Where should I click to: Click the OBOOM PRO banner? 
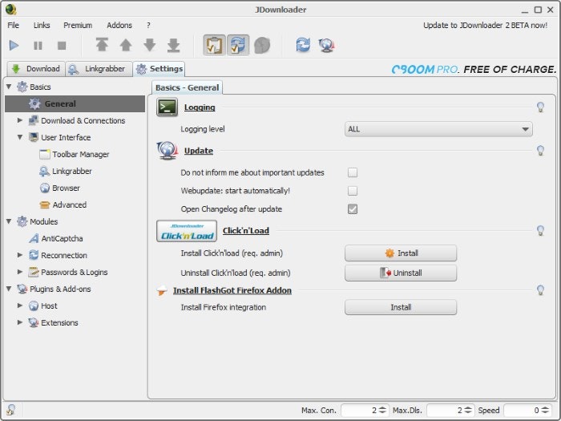click(474, 69)
